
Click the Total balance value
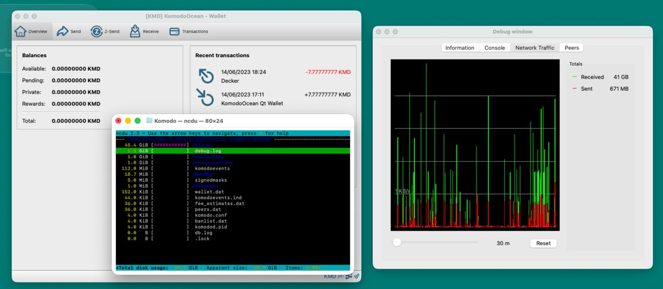[76, 121]
